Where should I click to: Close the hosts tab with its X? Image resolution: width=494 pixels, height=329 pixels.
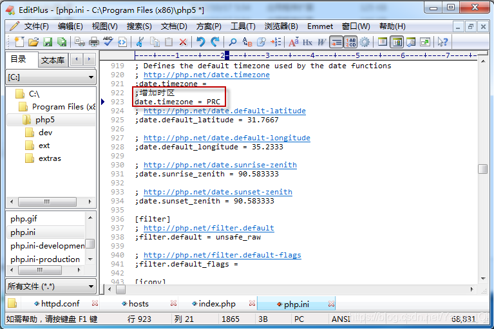[173, 303]
